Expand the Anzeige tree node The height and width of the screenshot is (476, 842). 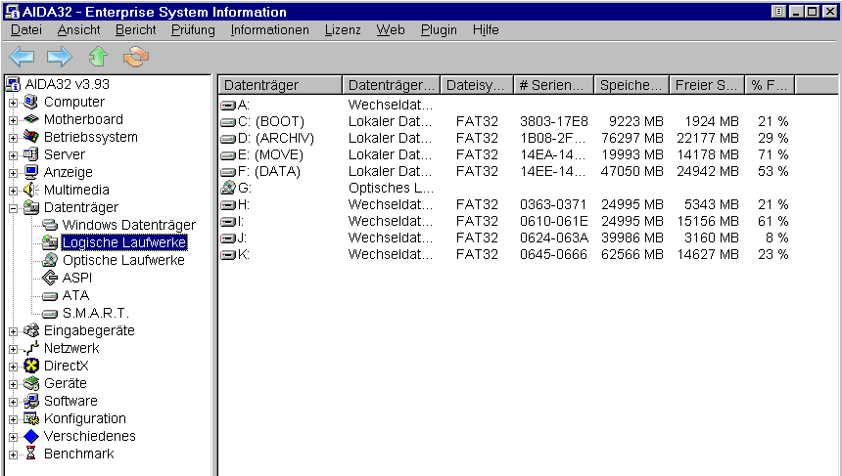14,173
